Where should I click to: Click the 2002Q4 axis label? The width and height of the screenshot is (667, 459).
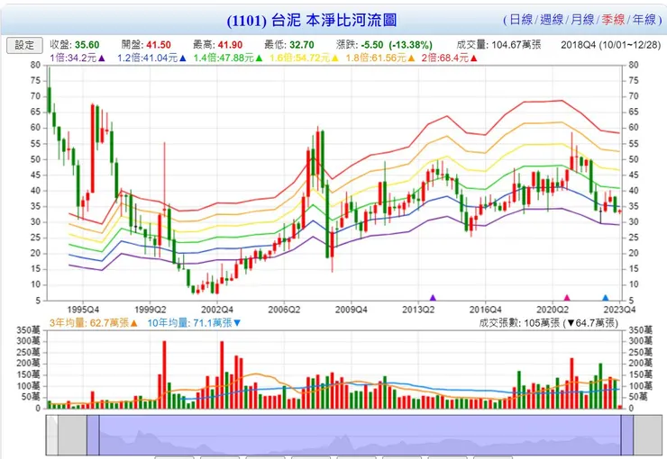(217, 310)
